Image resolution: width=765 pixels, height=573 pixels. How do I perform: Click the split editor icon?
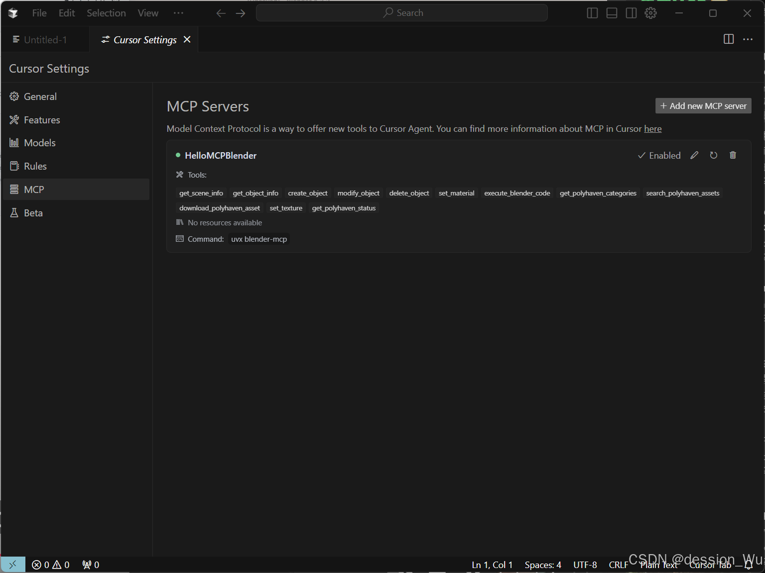pyautogui.click(x=728, y=39)
